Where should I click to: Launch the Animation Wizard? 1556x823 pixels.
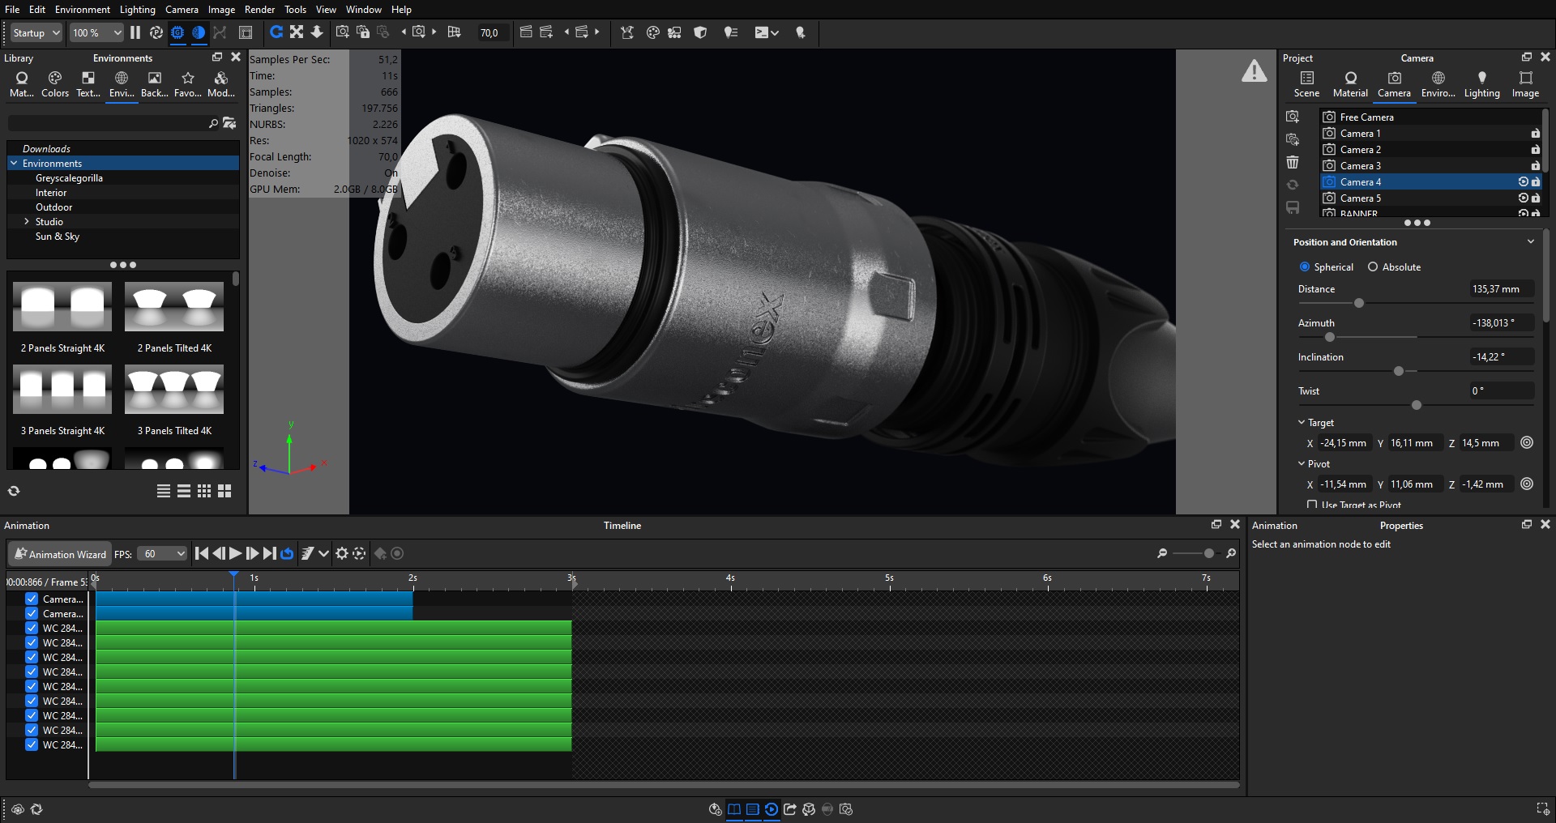[60, 553]
